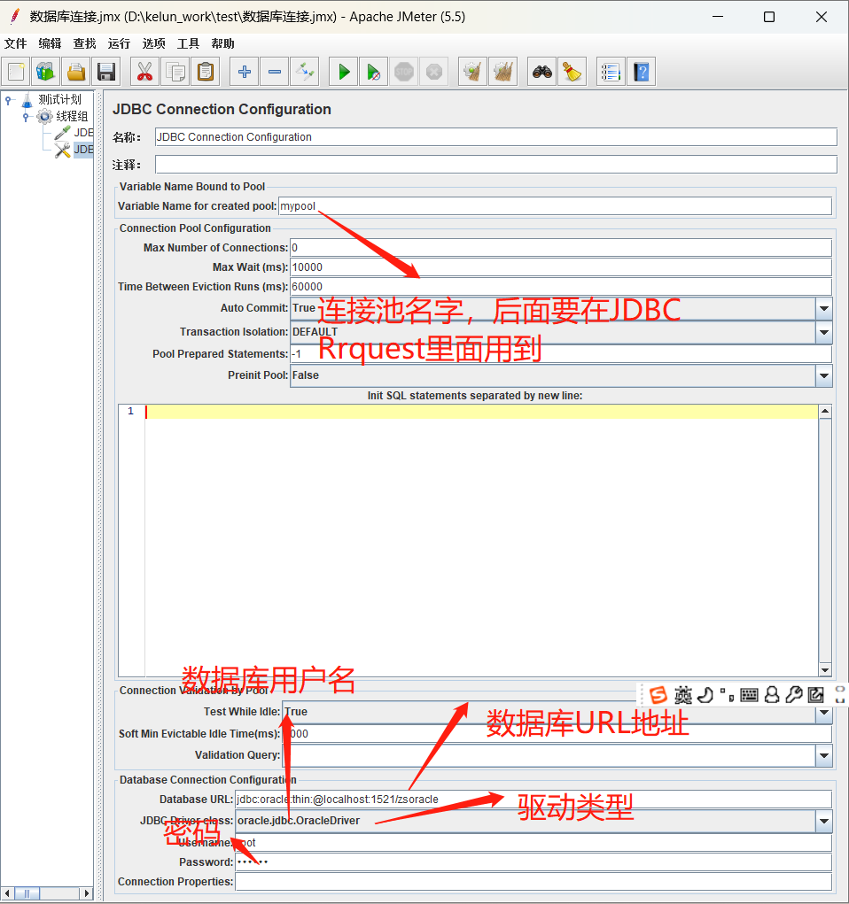Click the Pool Prepared Statements field
This screenshot has height=904, width=849.
point(560,354)
